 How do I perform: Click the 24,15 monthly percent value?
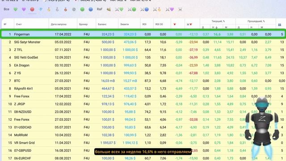click(x=230, y=57)
